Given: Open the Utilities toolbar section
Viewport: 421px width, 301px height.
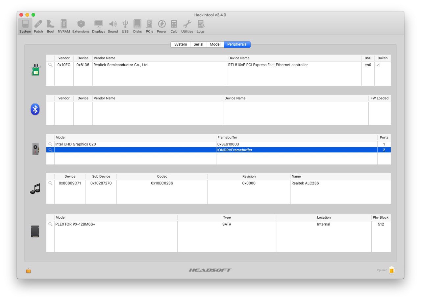Looking at the screenshot, I should (x=187, y=27).
